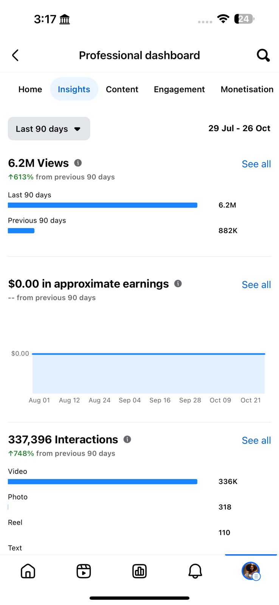The height and width of the screenshot is (605, 279).
Task: Click See all next to Interactions
Action: [256, 441]
